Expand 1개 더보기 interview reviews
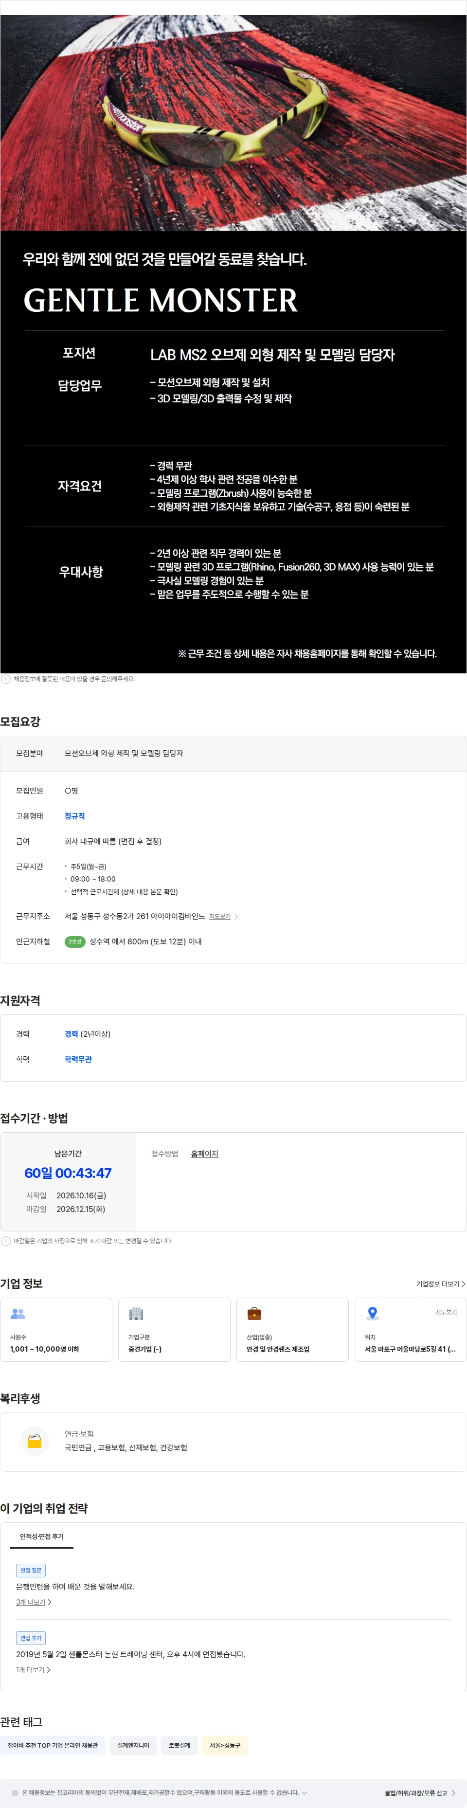 coord(33,1670)
